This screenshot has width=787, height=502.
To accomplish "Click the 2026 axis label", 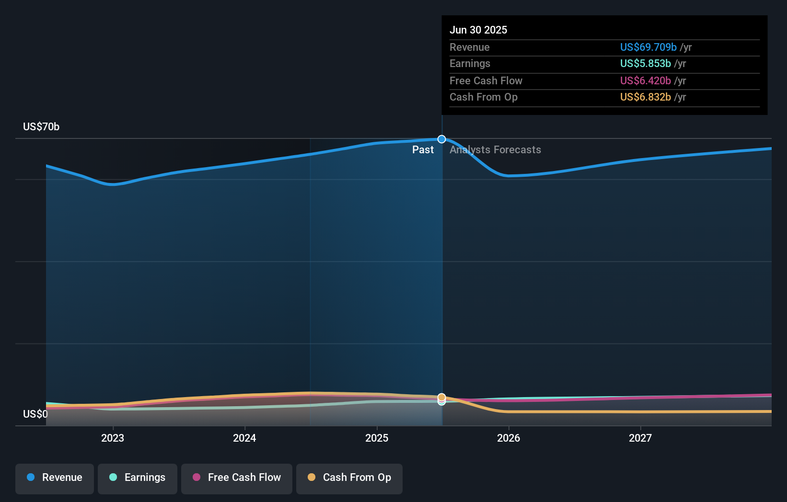I will click(x=509, y=438).
